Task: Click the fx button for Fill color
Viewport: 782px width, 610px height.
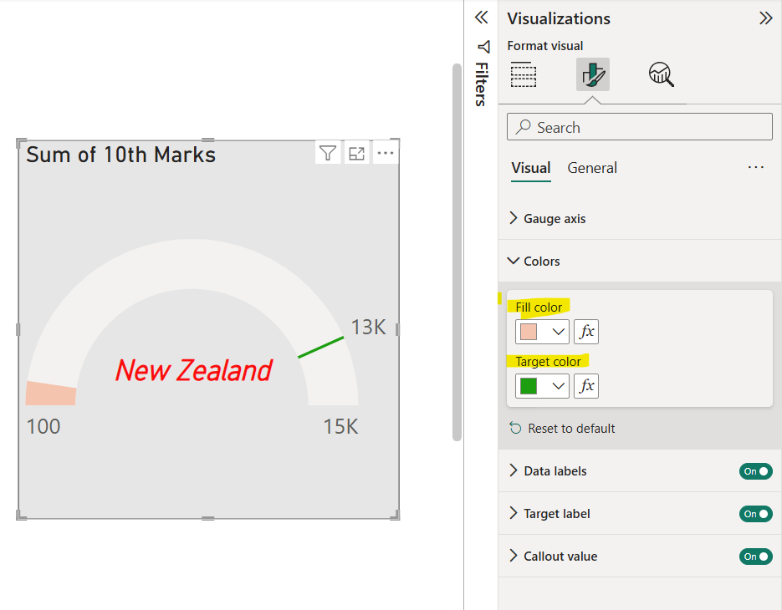Action: click(585, 332)
